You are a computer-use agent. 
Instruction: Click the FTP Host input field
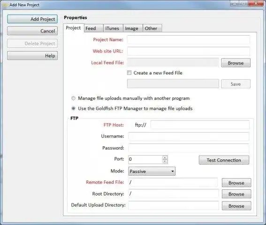pos(200,125)
